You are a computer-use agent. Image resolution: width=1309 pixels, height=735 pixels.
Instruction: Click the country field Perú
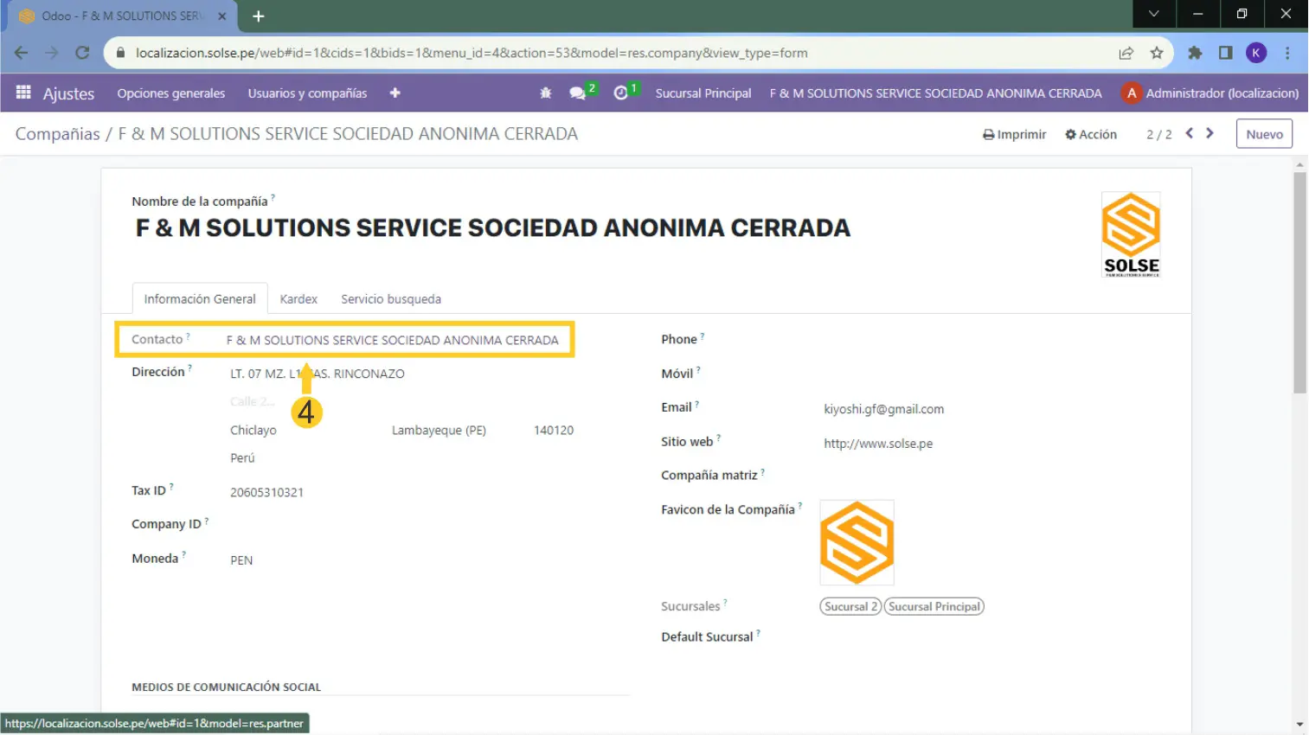pyautogui.click(x=242, y=457)
